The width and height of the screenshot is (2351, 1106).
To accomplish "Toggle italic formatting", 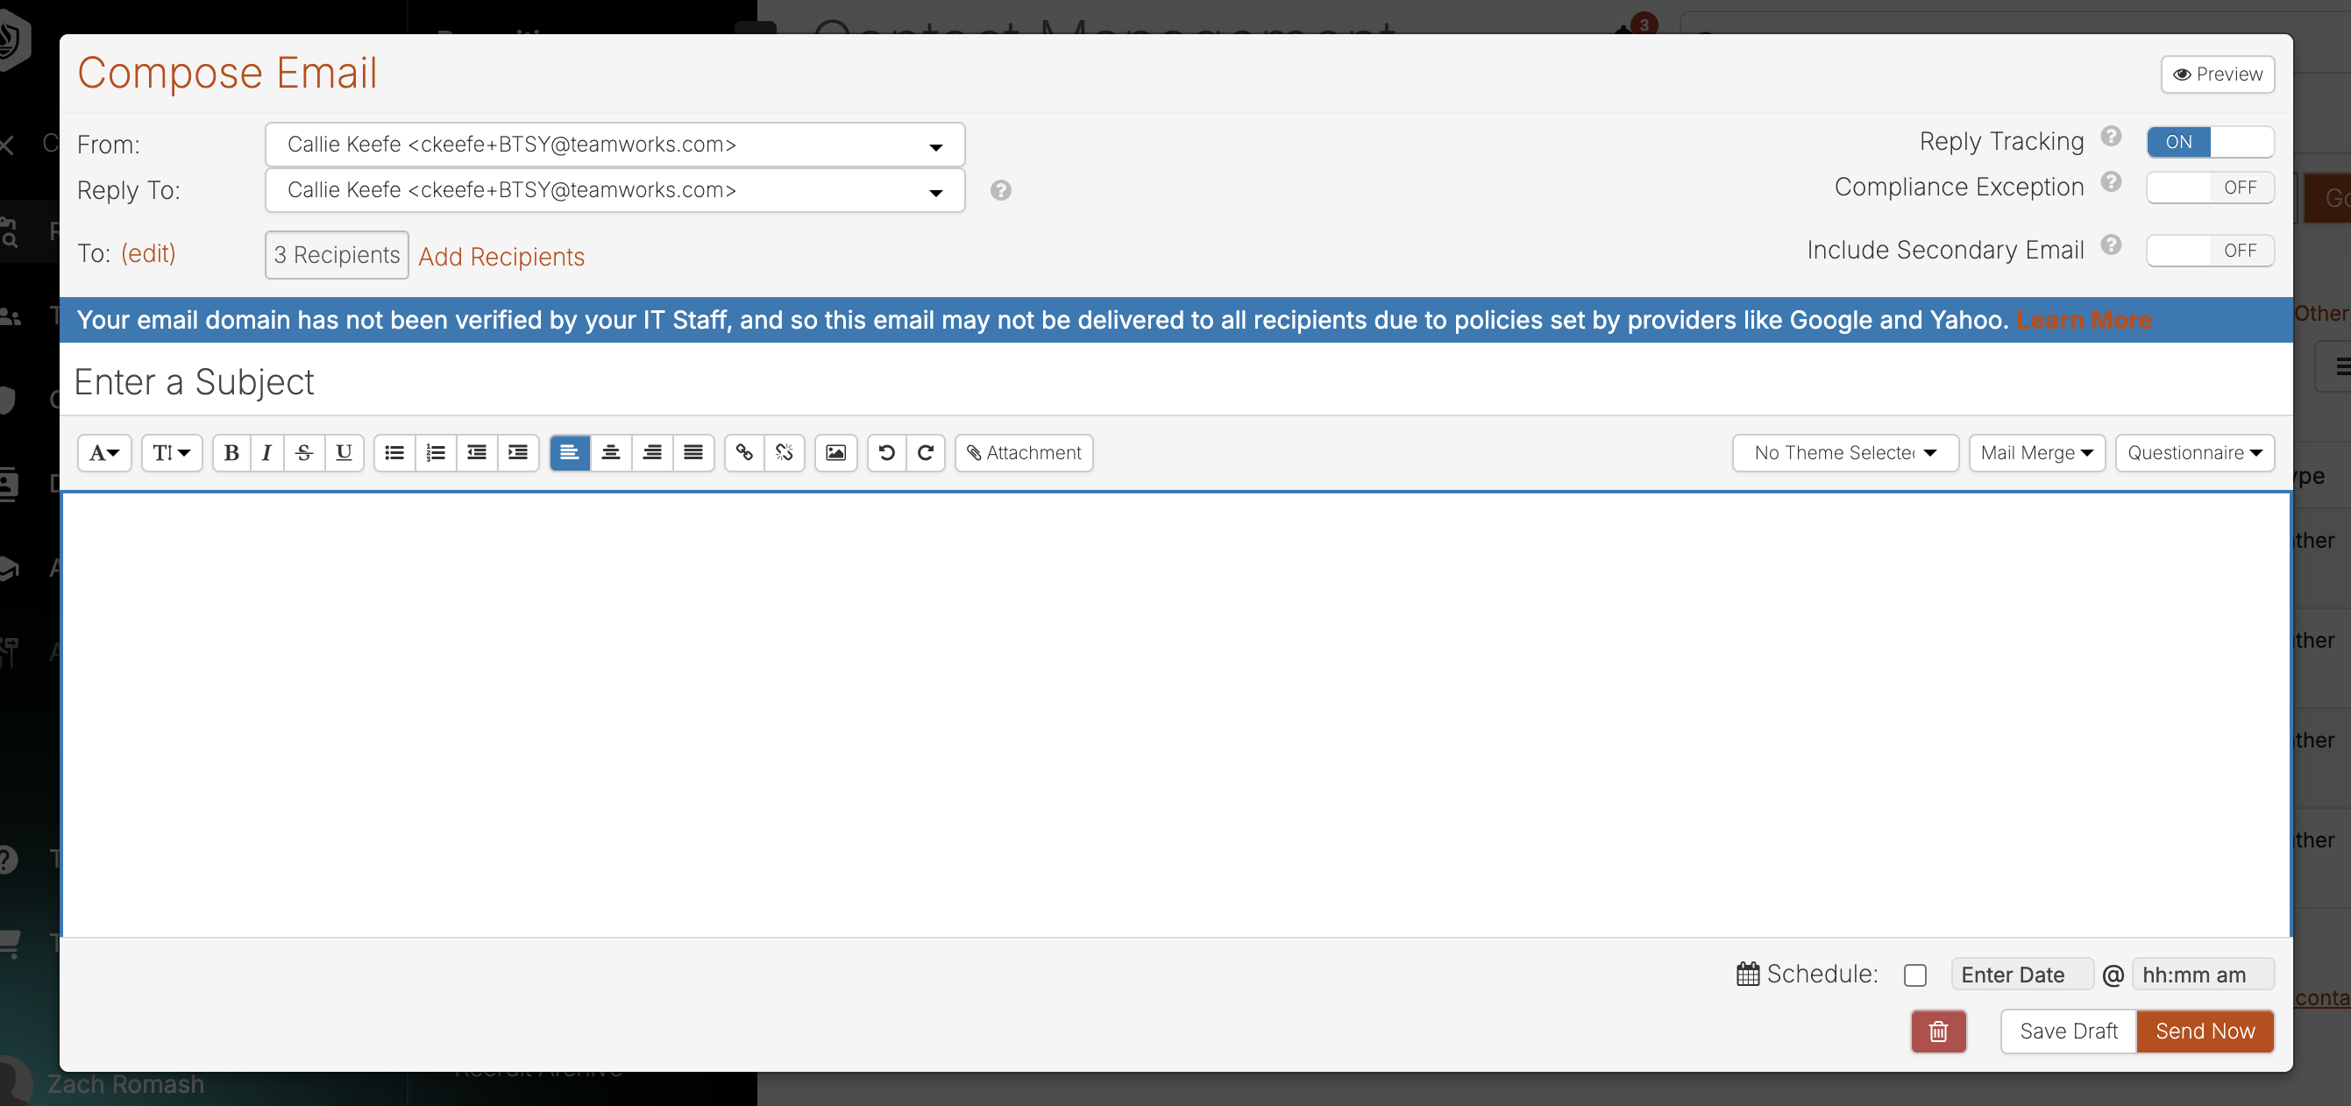I will coord(266,452).
